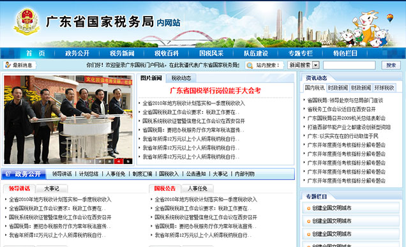Click the 最新消息 person icon
406x247 pixels.
click(8, 65)
